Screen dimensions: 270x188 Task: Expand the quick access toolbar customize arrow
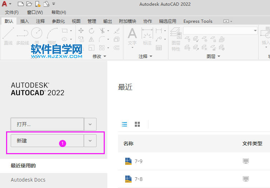(54, 4)
